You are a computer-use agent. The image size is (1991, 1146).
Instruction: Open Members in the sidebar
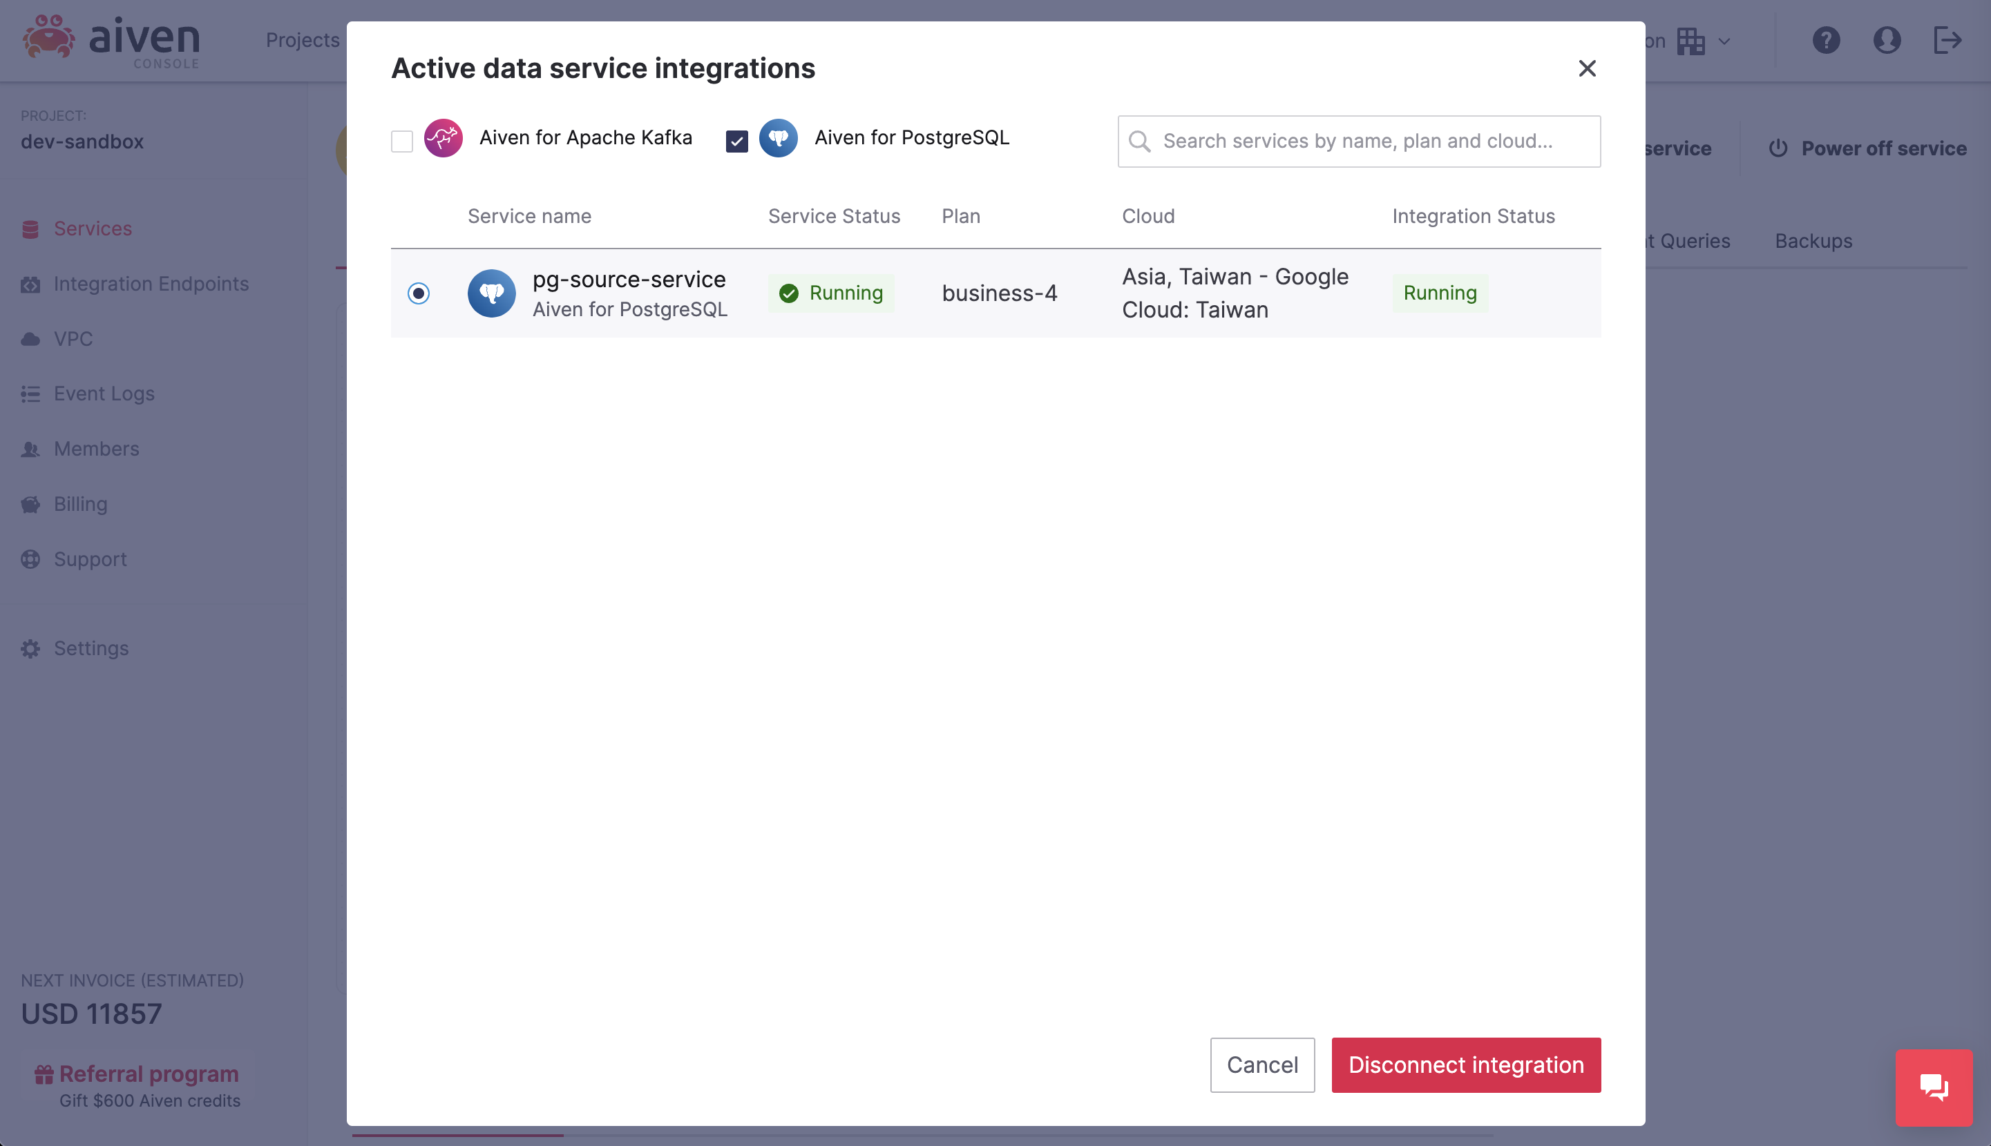[96, 449]
